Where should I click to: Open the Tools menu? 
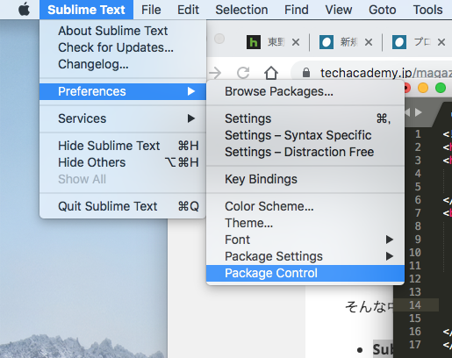(427, 10)
